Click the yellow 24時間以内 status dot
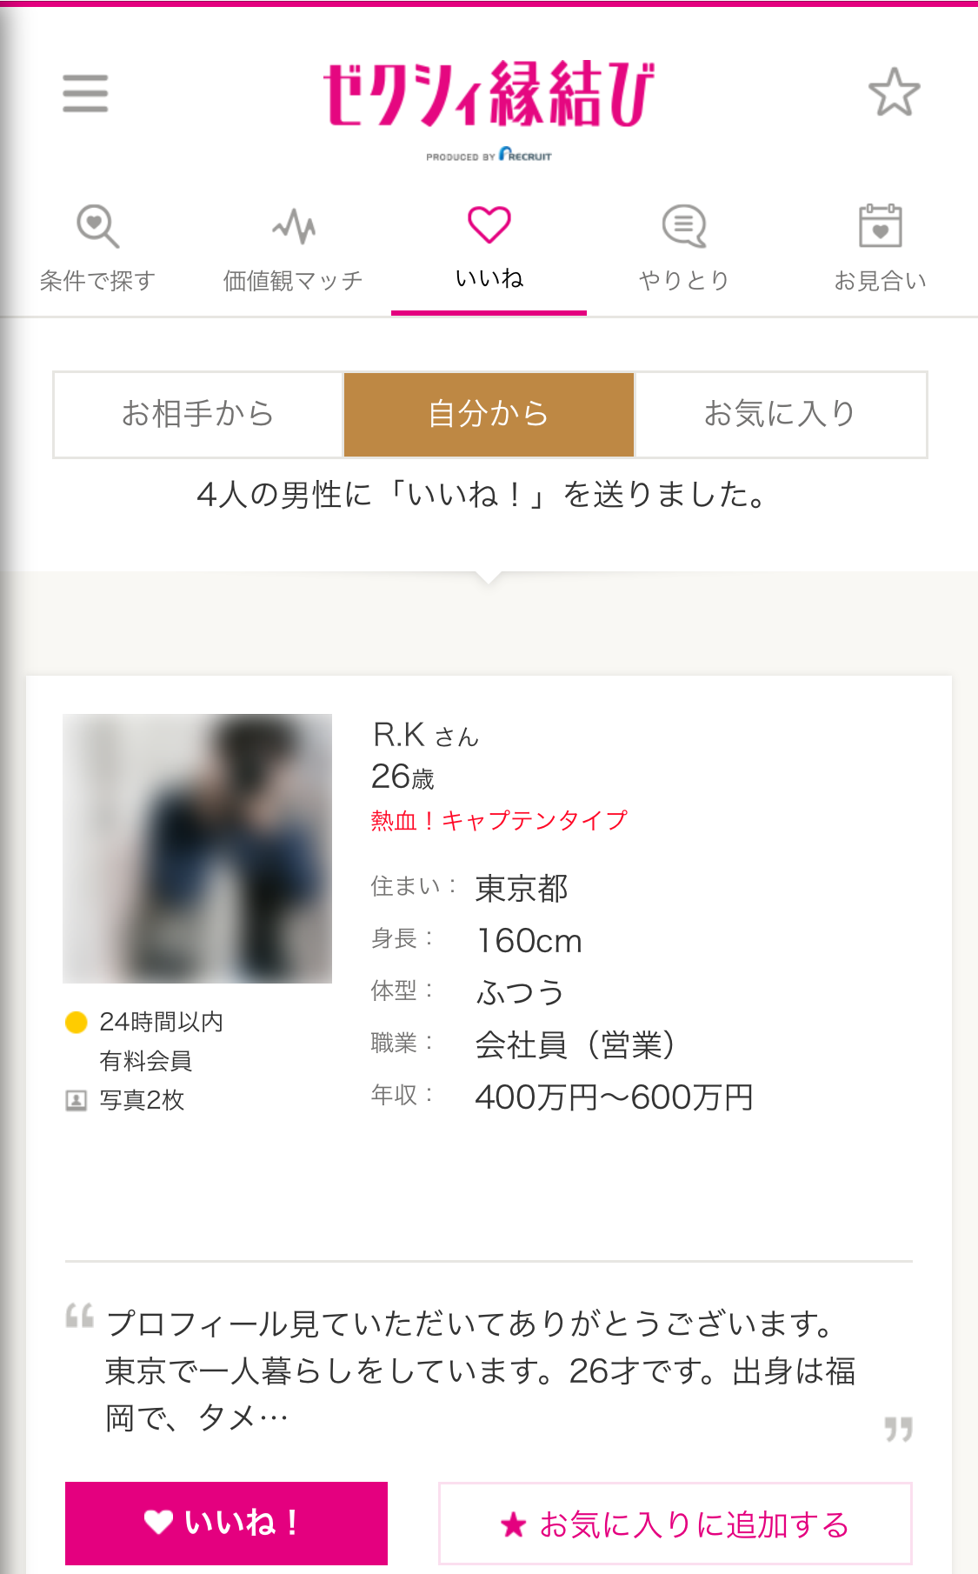 pyautogui.click(x=77, y=1022)
